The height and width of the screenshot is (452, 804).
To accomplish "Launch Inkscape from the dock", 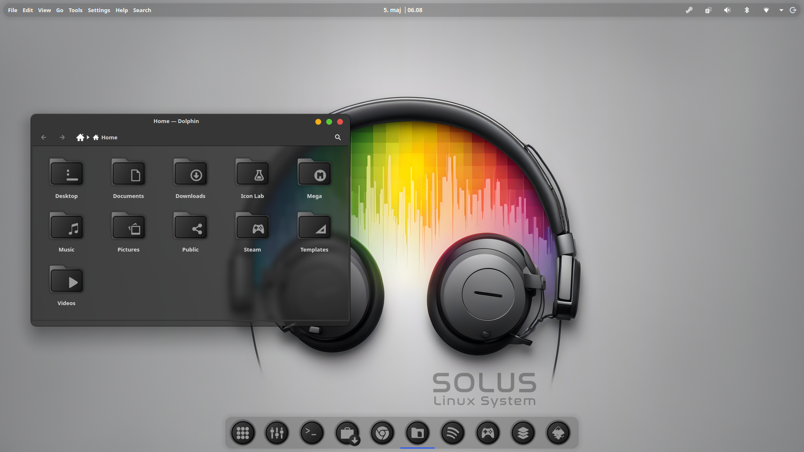I will [558, 433].
